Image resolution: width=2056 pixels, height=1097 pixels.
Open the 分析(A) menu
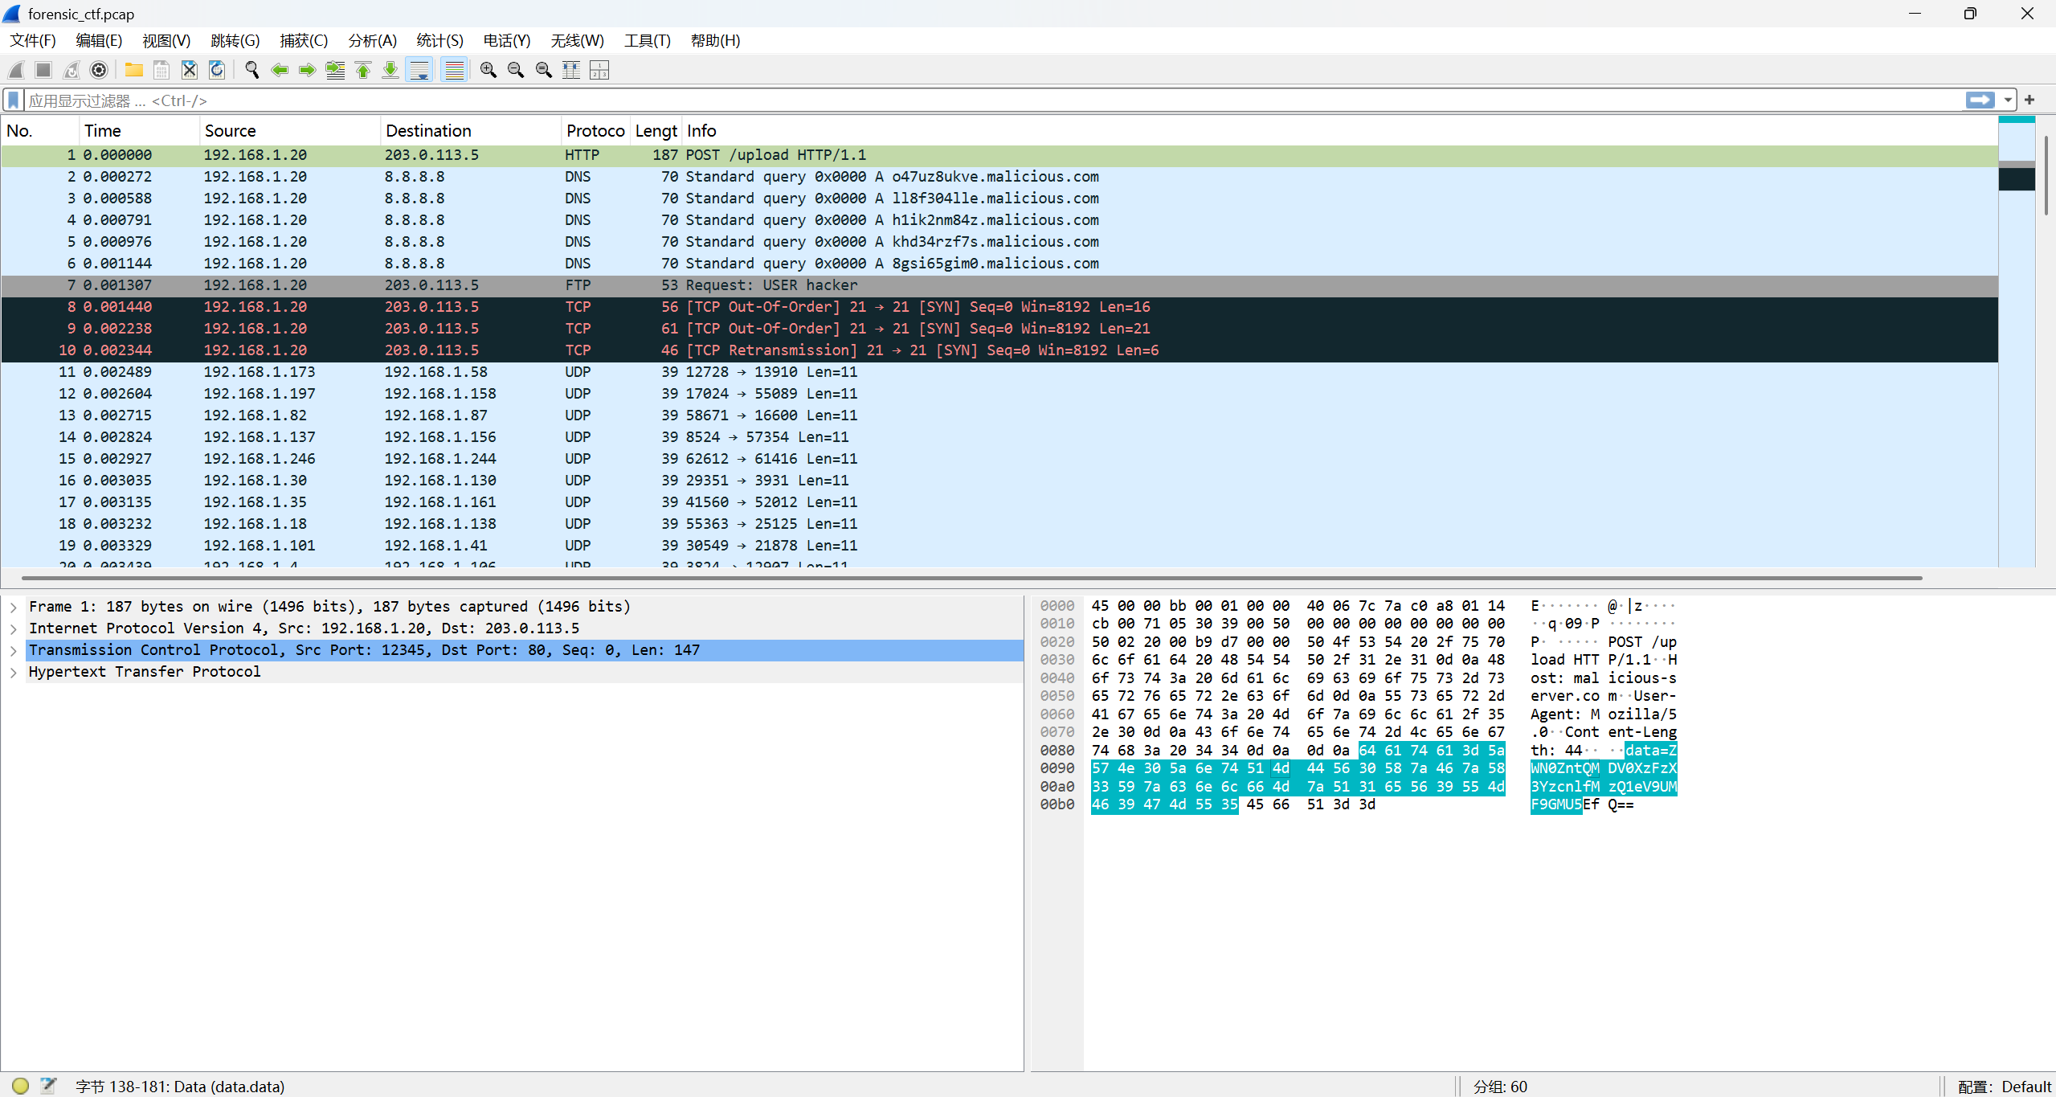click(x=372, y=41)
